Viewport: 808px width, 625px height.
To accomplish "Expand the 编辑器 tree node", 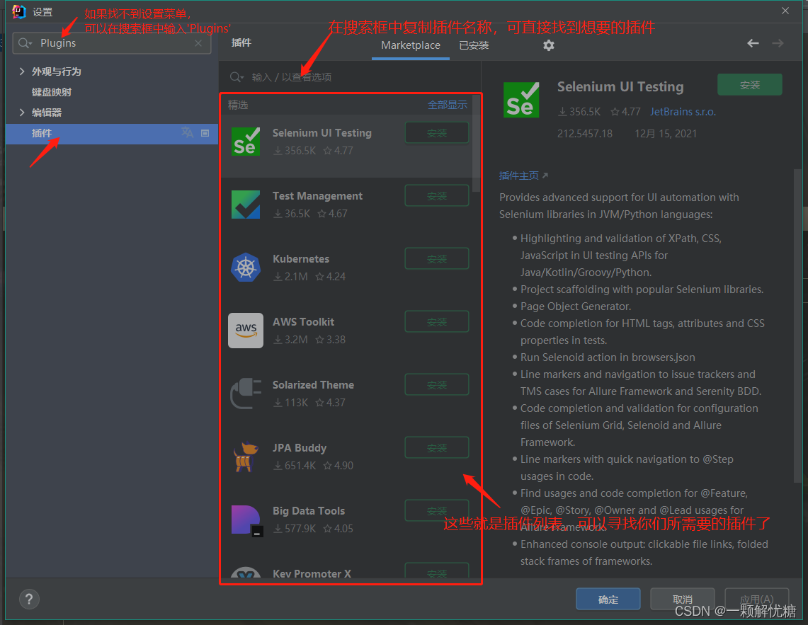I will coord(22,113).
